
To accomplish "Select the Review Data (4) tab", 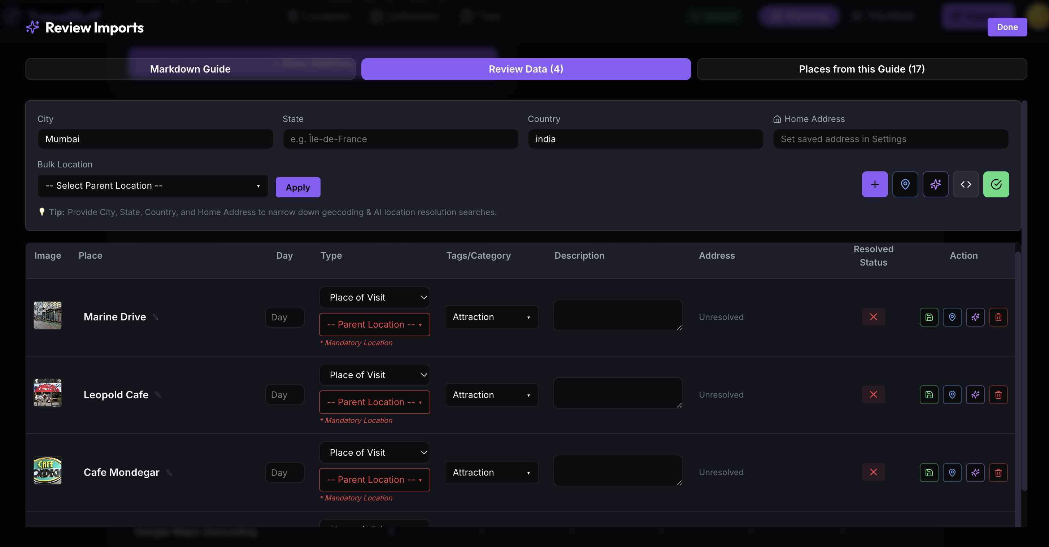I will tap(526, 69).
